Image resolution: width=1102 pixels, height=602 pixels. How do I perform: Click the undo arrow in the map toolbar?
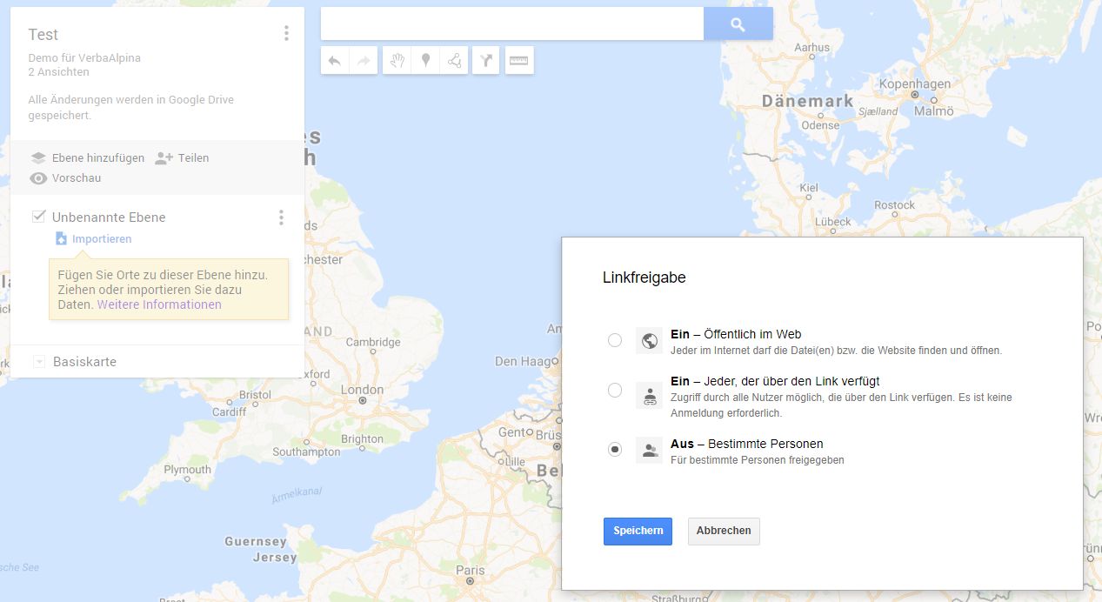335,60
